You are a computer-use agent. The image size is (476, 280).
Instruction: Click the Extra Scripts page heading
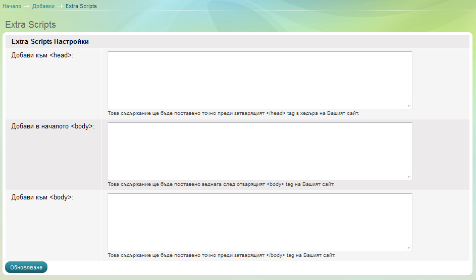tap(30, 25)
